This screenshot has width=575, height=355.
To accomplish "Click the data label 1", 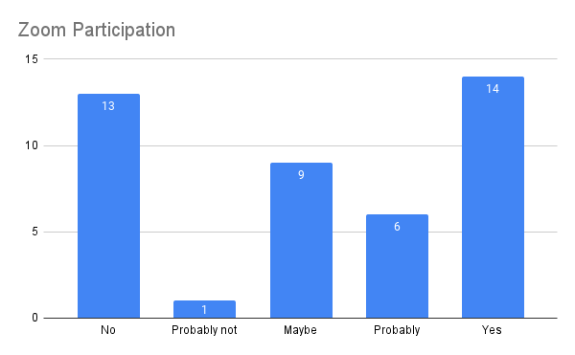I will tap(205, 310).
